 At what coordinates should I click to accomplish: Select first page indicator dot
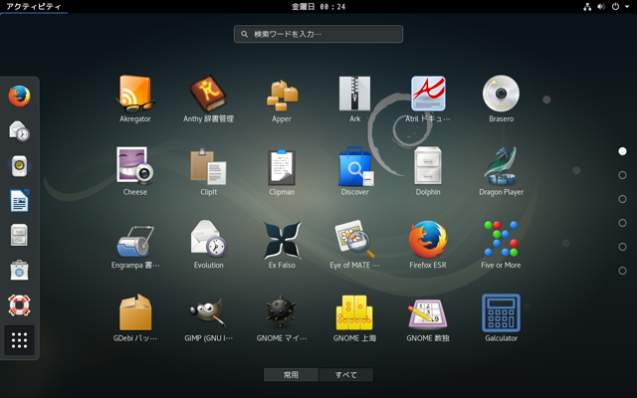[622, 151]
